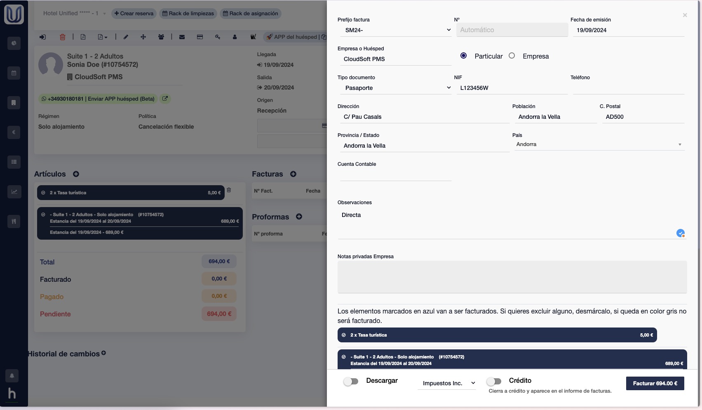Toggle the Descargar switch
This screenshot has width=702, height=410.
[x=351, y=382]
